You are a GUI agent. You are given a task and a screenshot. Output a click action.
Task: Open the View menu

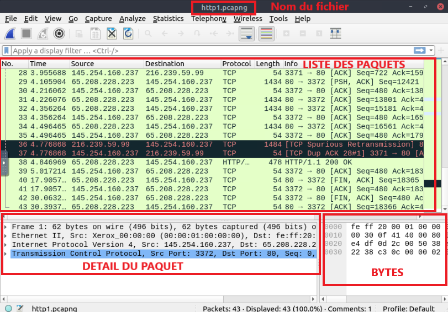[x=53, y=19]
